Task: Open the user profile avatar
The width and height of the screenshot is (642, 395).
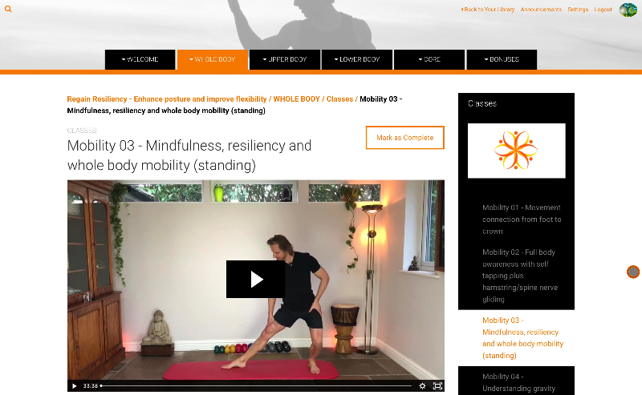Action: tap(628, 10)
